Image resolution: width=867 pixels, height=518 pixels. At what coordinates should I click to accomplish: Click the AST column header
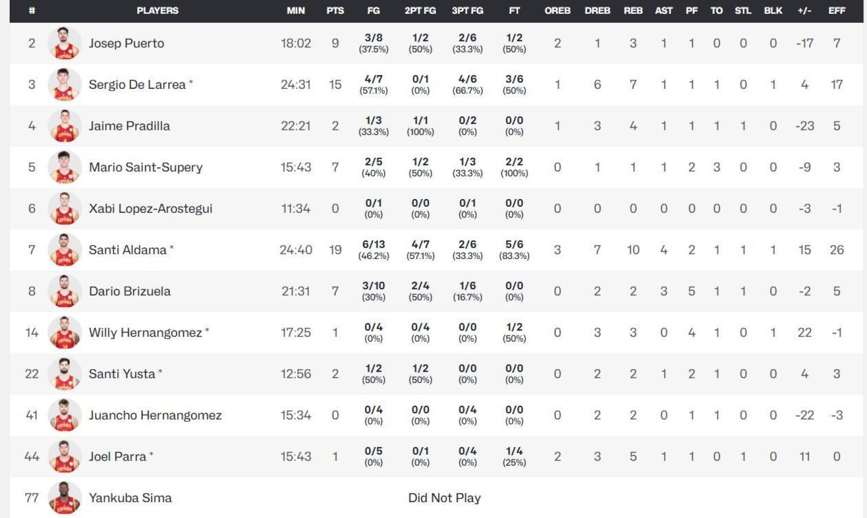[663, 11]
